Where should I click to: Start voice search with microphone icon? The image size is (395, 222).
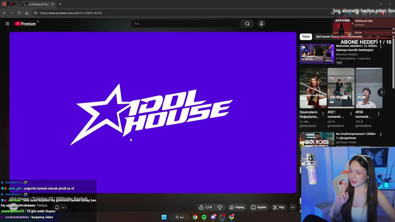(261, 24)
